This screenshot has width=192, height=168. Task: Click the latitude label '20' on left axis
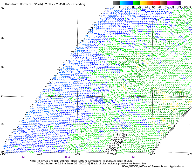[2, 152]
